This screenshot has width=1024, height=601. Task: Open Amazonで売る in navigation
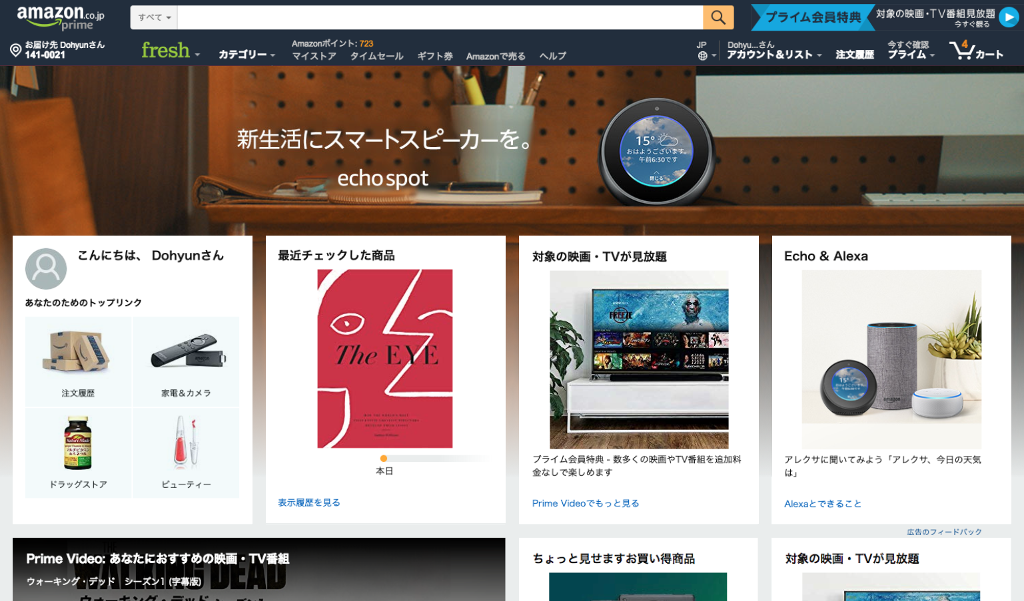496,56
